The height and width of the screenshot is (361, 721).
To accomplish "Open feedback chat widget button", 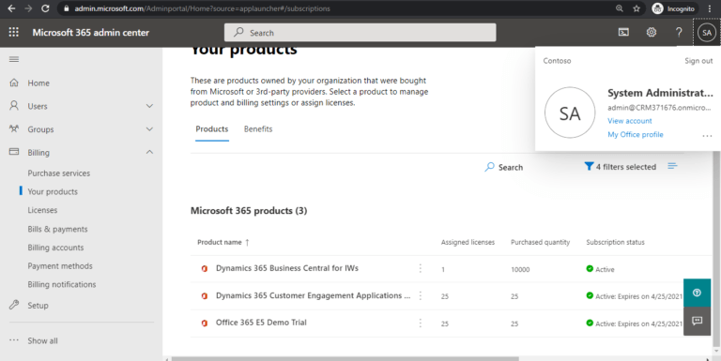I will (698, 321).
